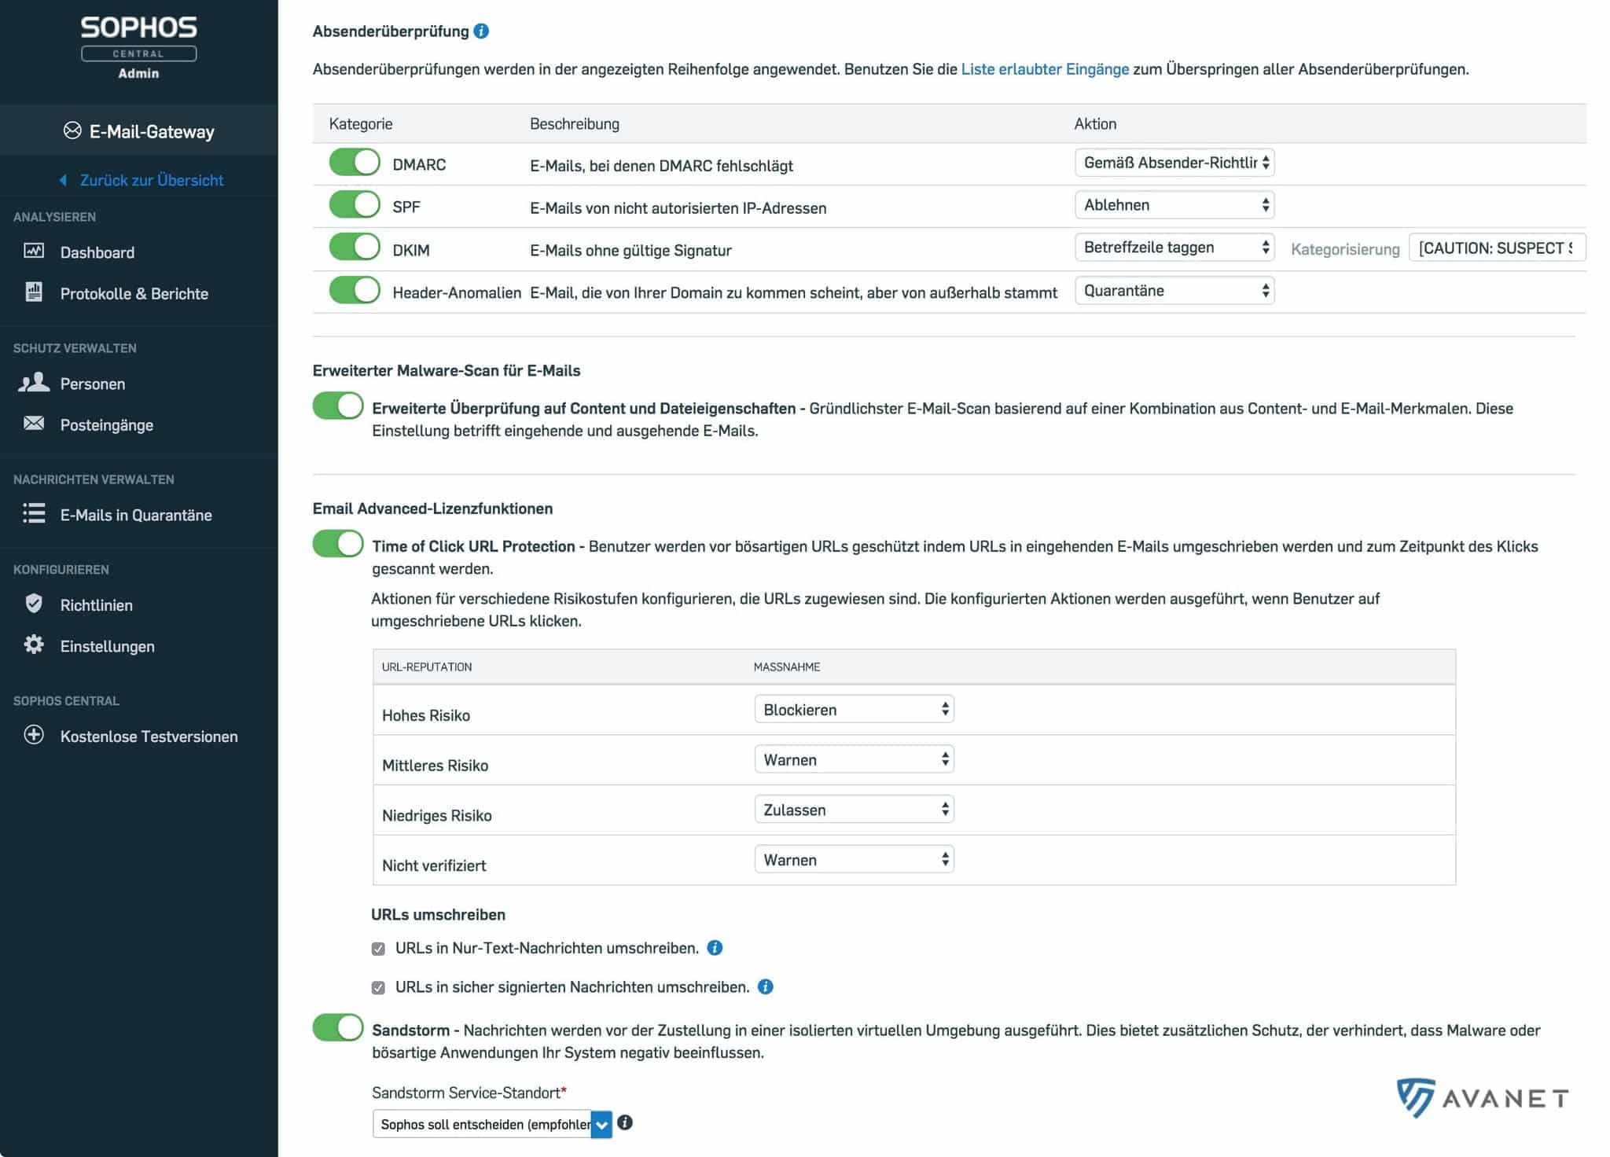This screenshot has width=1610, height=1157.
Task: Open E-Mails in Quarantäne menu item
Action: [136, 515]
